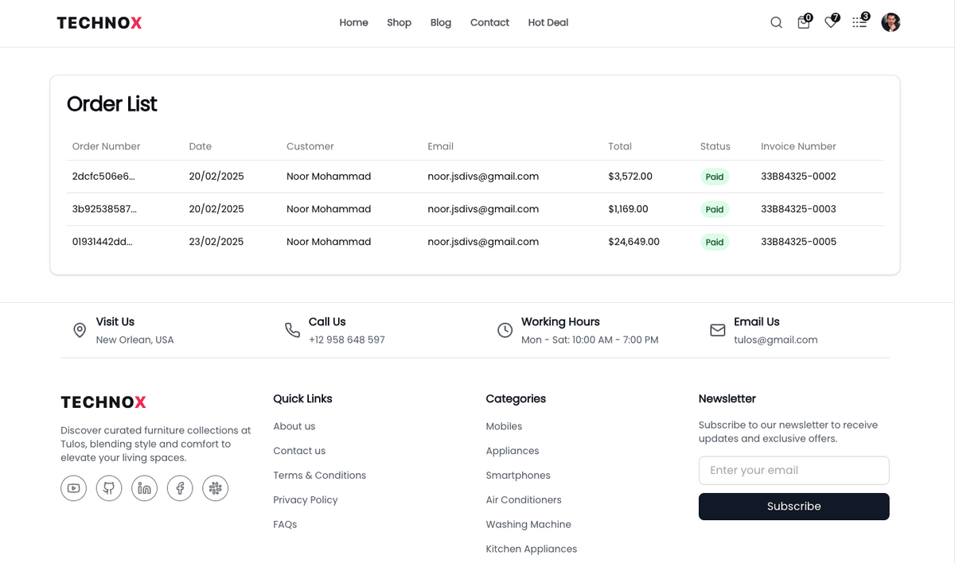Open the Slack social icon
The height and width of the screenshot is (563, 955).
(x=215, y=487)
